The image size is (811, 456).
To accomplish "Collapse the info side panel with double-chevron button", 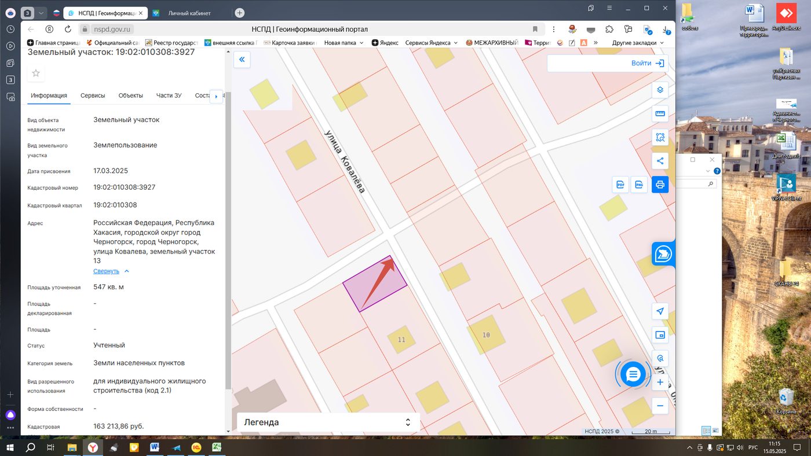I will [242, 60].
